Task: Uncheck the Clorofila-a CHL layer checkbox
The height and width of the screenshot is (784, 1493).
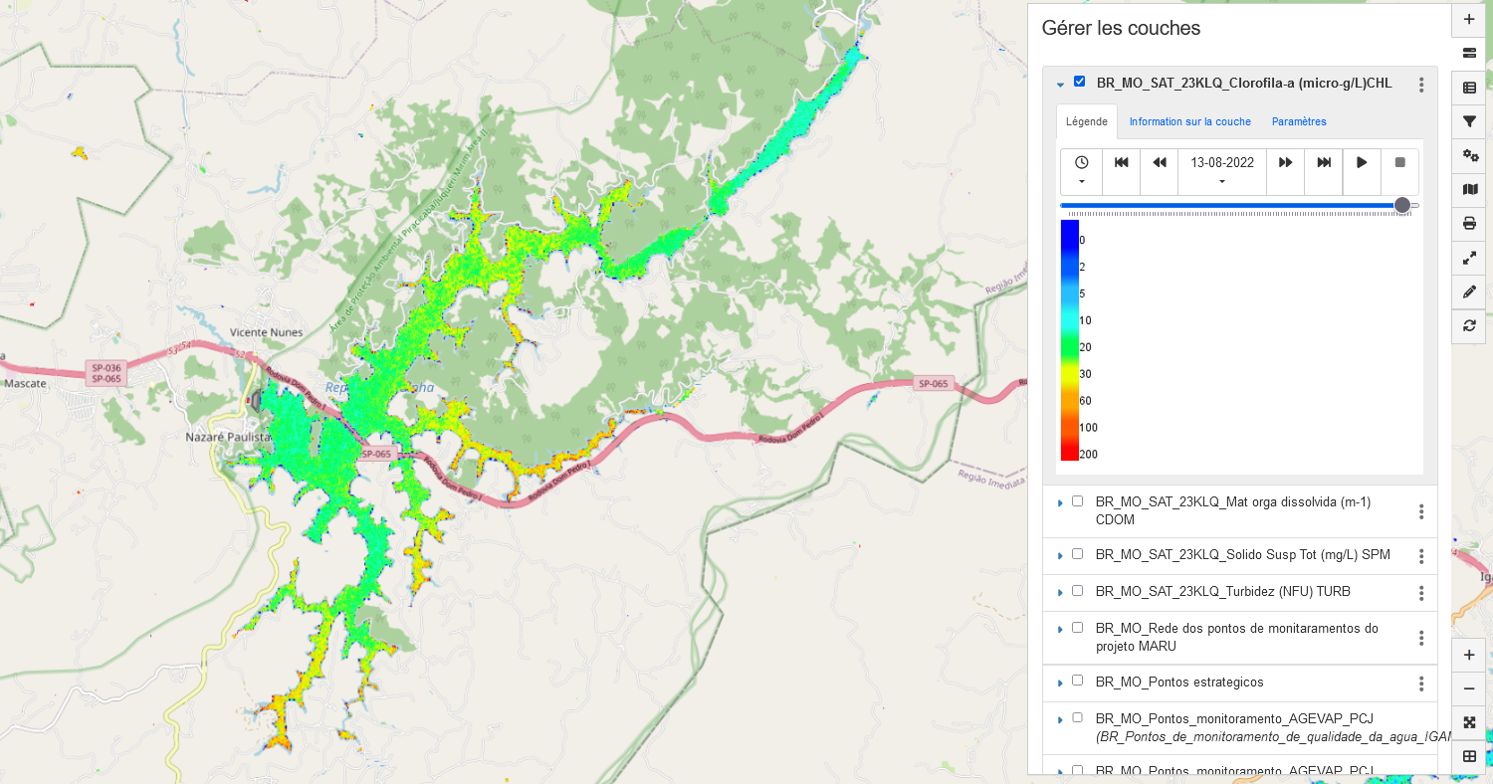Action: [1080, 82]
